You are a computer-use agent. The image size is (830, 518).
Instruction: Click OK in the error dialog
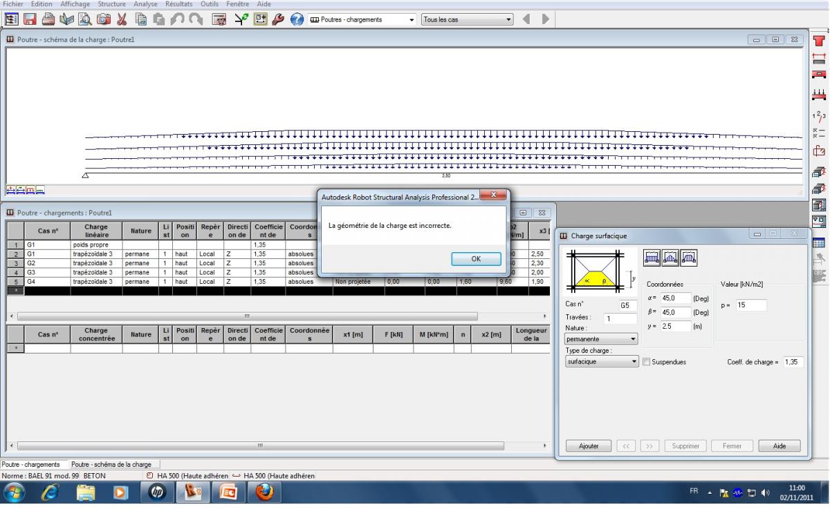pyautogui.click(x=476, y=259)
